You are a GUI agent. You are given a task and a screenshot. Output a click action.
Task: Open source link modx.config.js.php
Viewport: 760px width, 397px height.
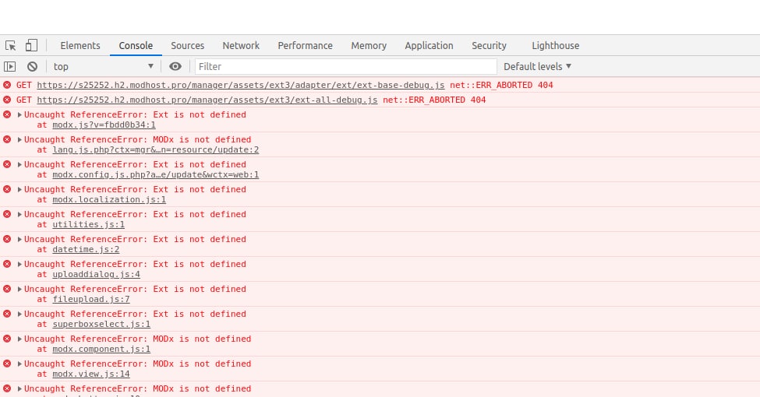(156, 175)
